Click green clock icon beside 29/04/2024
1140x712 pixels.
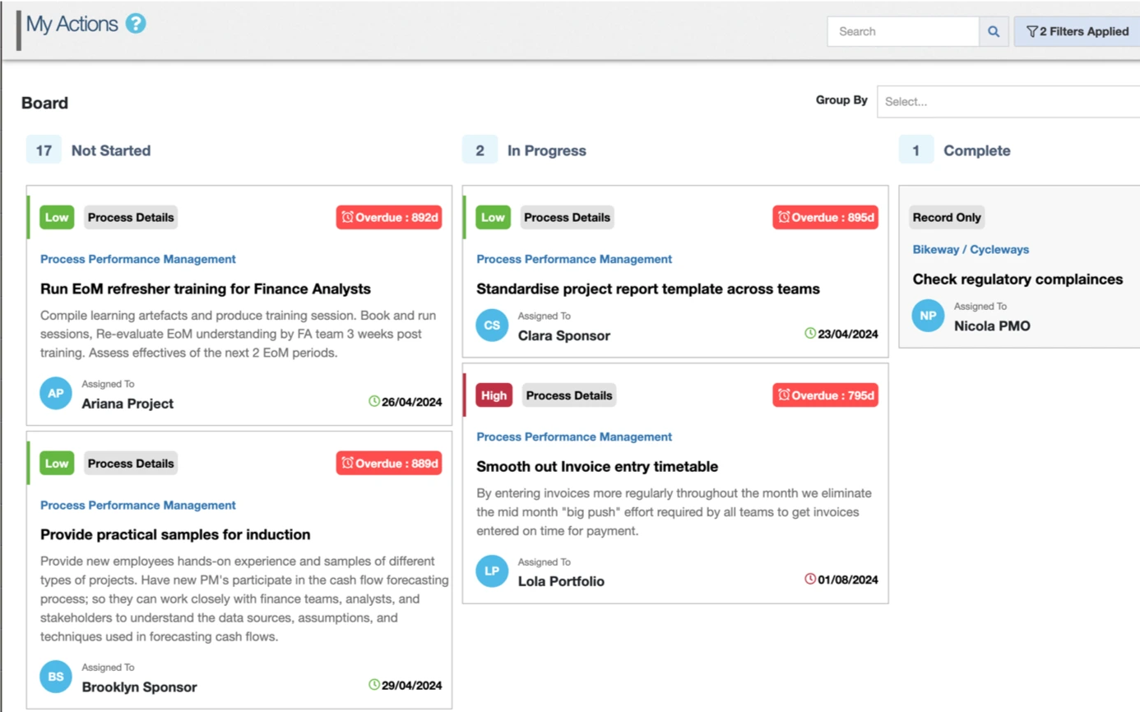pyautogui.click(x=374, y=684)
